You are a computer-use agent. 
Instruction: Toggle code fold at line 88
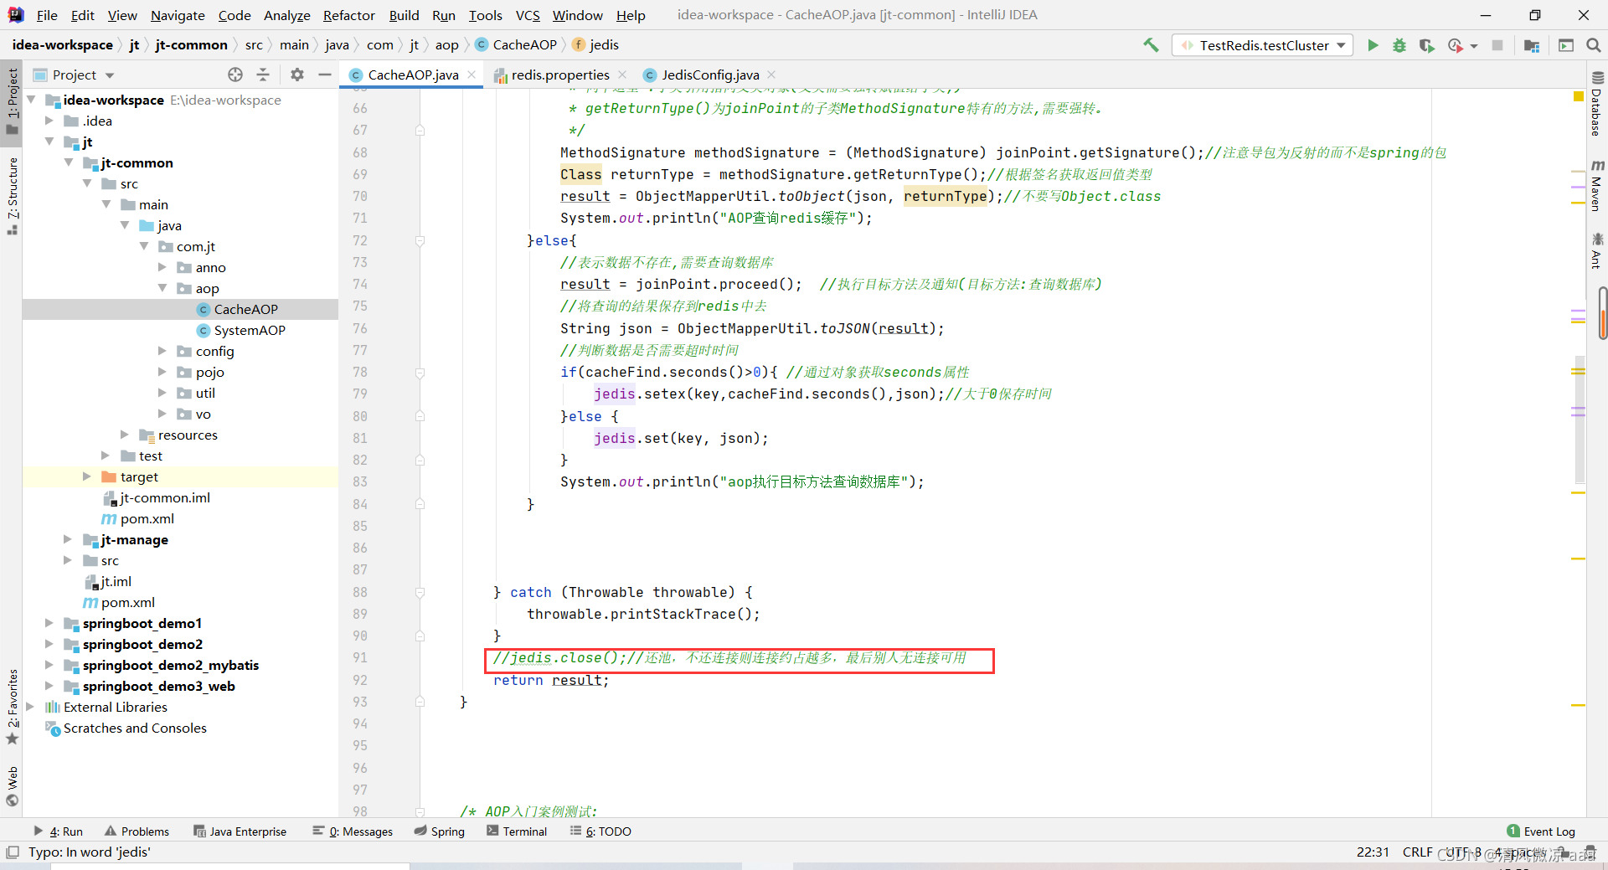pos(420,593)
